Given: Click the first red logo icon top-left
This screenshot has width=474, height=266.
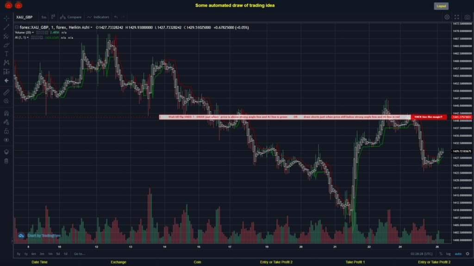Looking at the screenshot, I should [8, 5].
